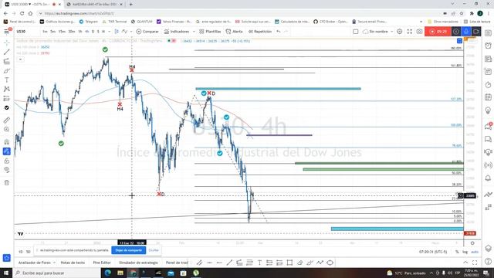
Task: Open the bookmarks overflow chevron
Action: (x=421, y=22)
